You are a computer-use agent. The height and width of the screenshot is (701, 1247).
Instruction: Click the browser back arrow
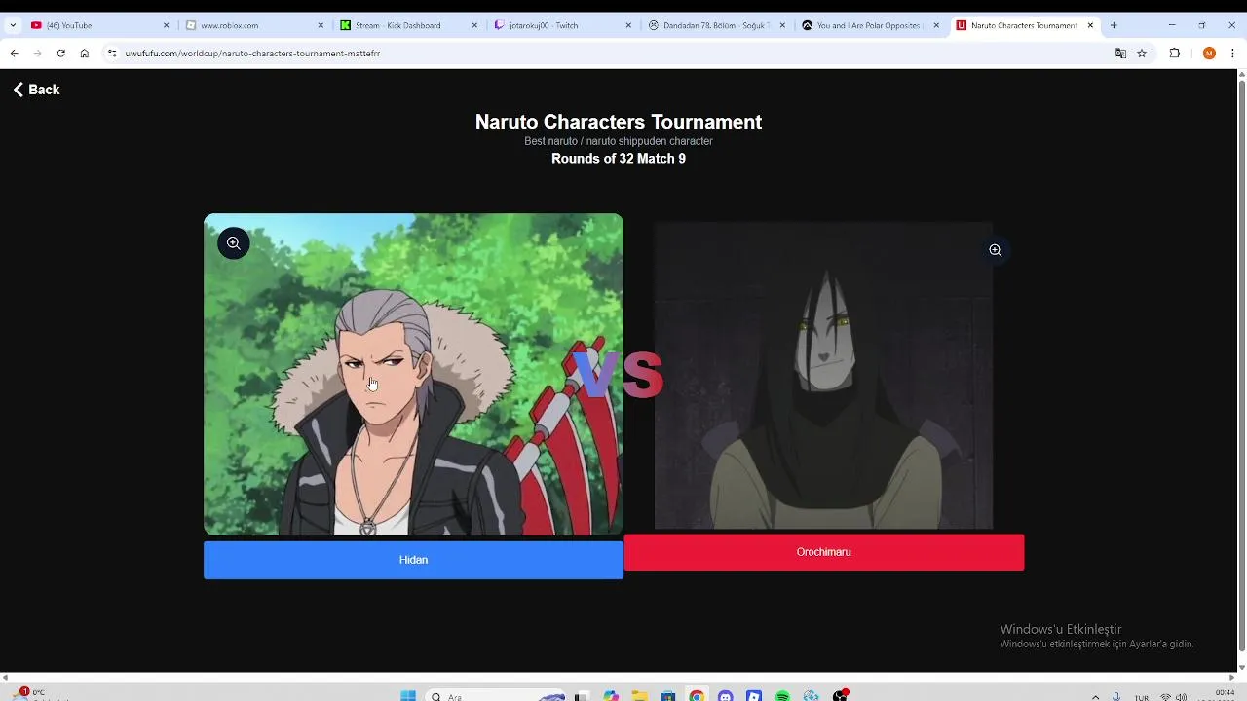14,54
